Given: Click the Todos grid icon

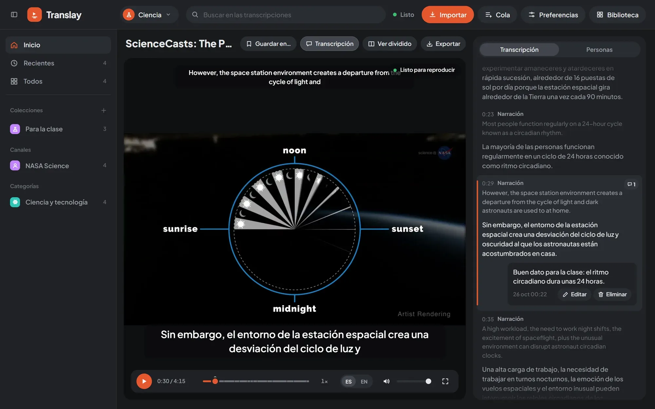Looking at the screenshot, I should click(x=14, y=81).
